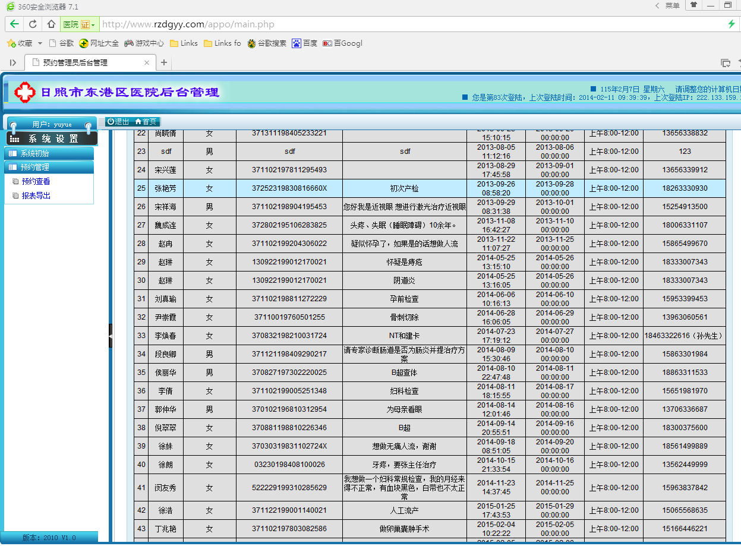Click the cell 为母亲看眼

[405, 409]
